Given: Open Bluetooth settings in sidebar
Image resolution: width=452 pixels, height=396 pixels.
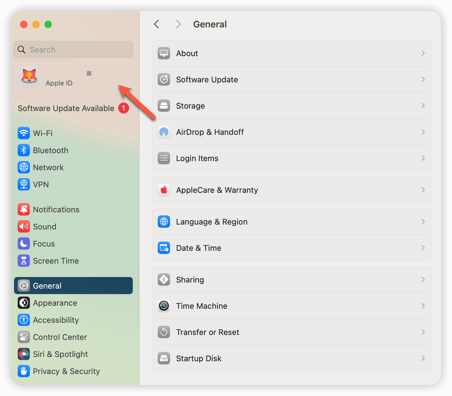Looking at the screenshot, I should point(73,150).
